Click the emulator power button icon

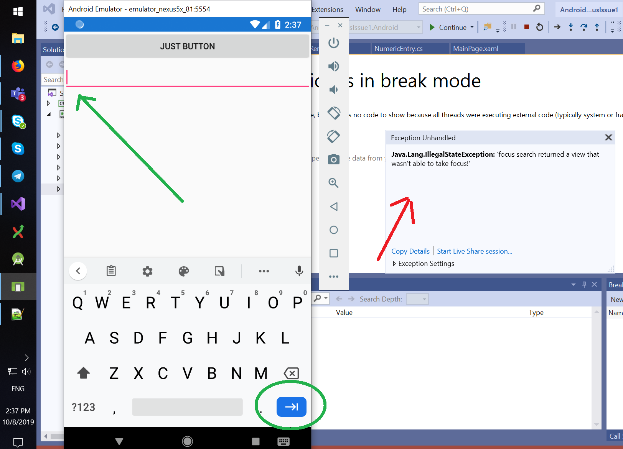334,43
